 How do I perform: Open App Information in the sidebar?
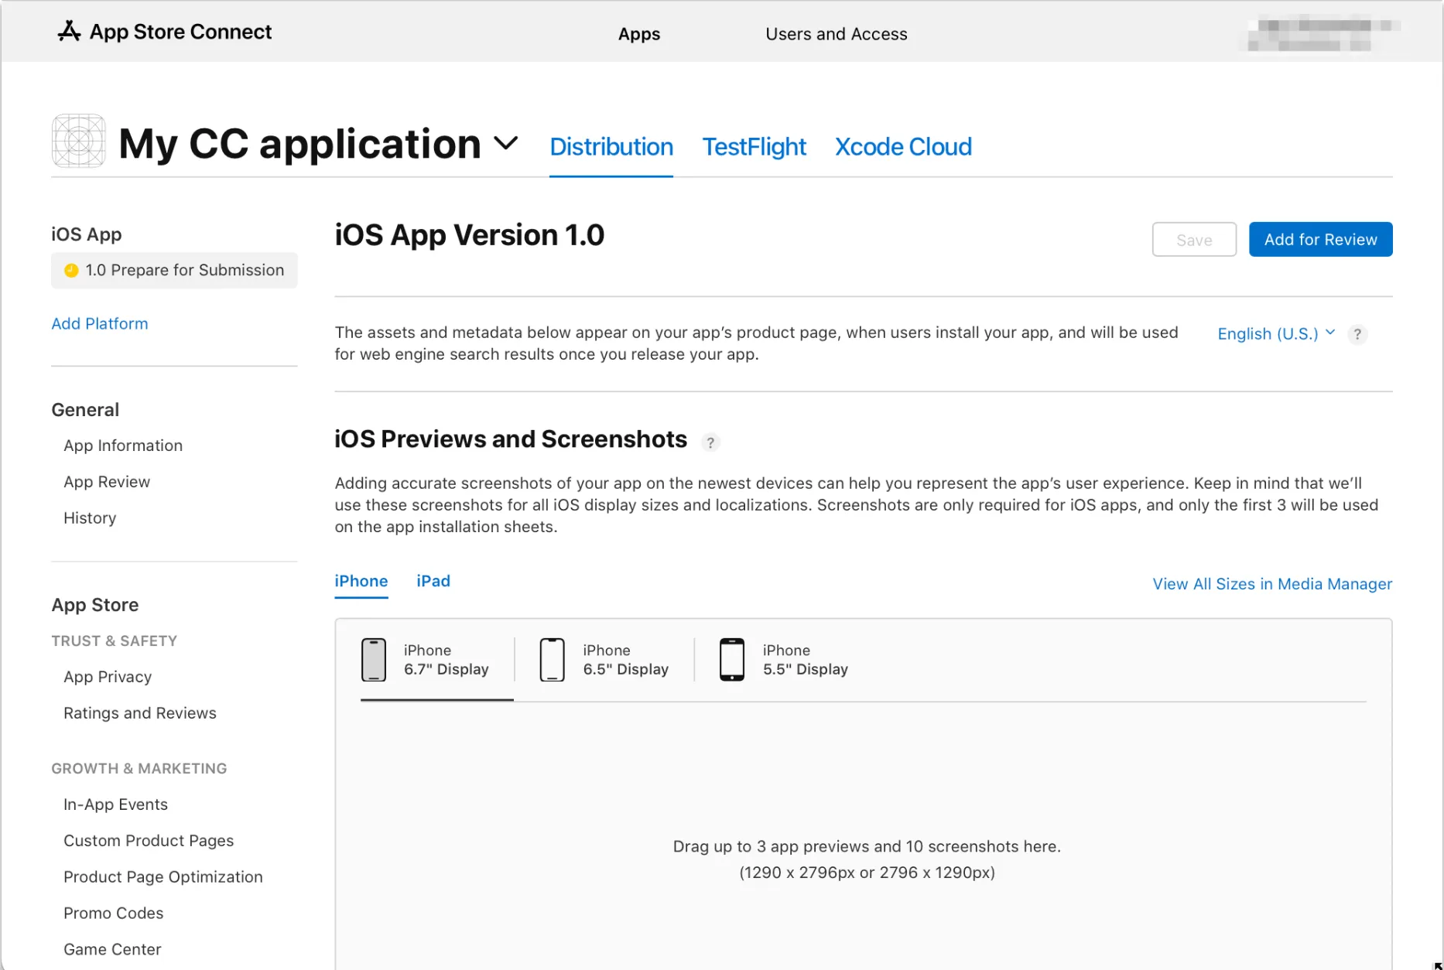[x=123, y=446]
